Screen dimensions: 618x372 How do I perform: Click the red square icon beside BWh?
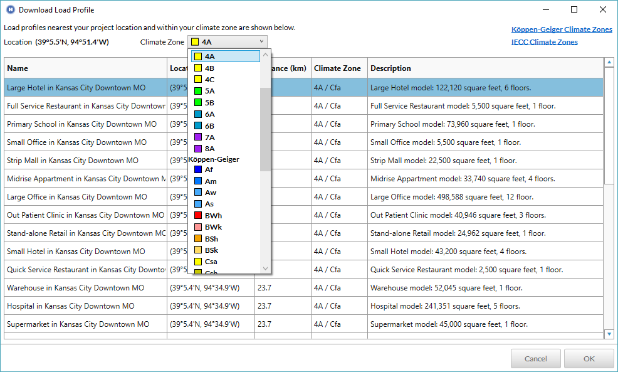[197, 215]
